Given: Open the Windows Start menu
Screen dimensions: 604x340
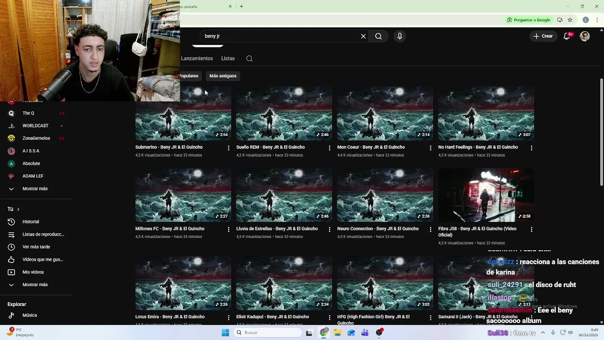Looking at the screenshot, I should click(x=225, y=332).
